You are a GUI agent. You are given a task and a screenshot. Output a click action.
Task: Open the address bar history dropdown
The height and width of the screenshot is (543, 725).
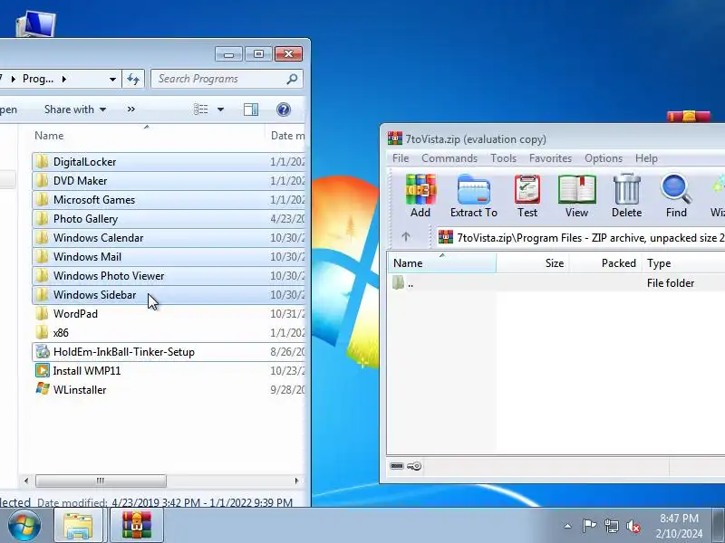[x=112, y=80]
